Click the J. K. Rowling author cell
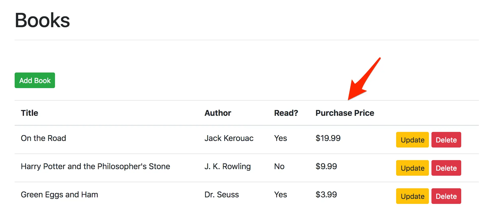 point(228,166)
